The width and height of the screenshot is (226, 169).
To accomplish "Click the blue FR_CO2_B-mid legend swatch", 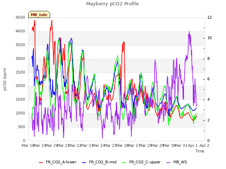I will (x=84, y=163).
